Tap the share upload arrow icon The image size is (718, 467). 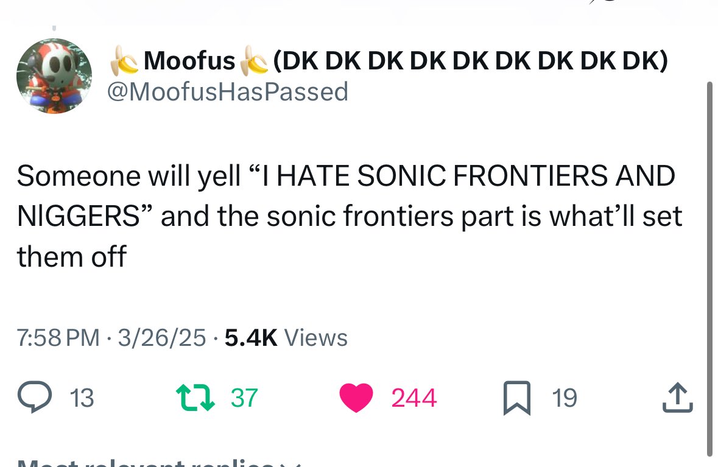(x=678, y=398)
